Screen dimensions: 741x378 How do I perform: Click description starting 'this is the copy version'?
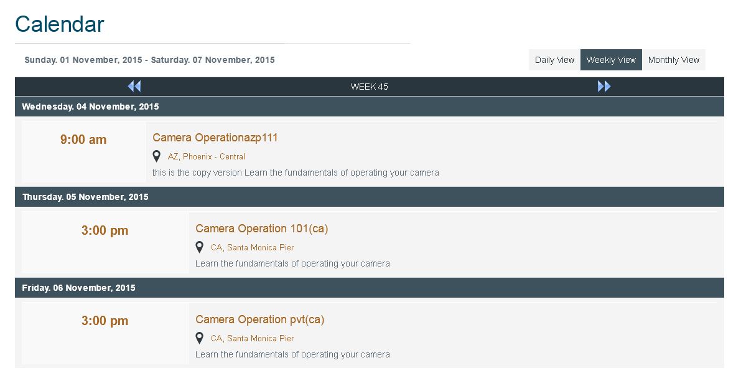coord(296,172)
